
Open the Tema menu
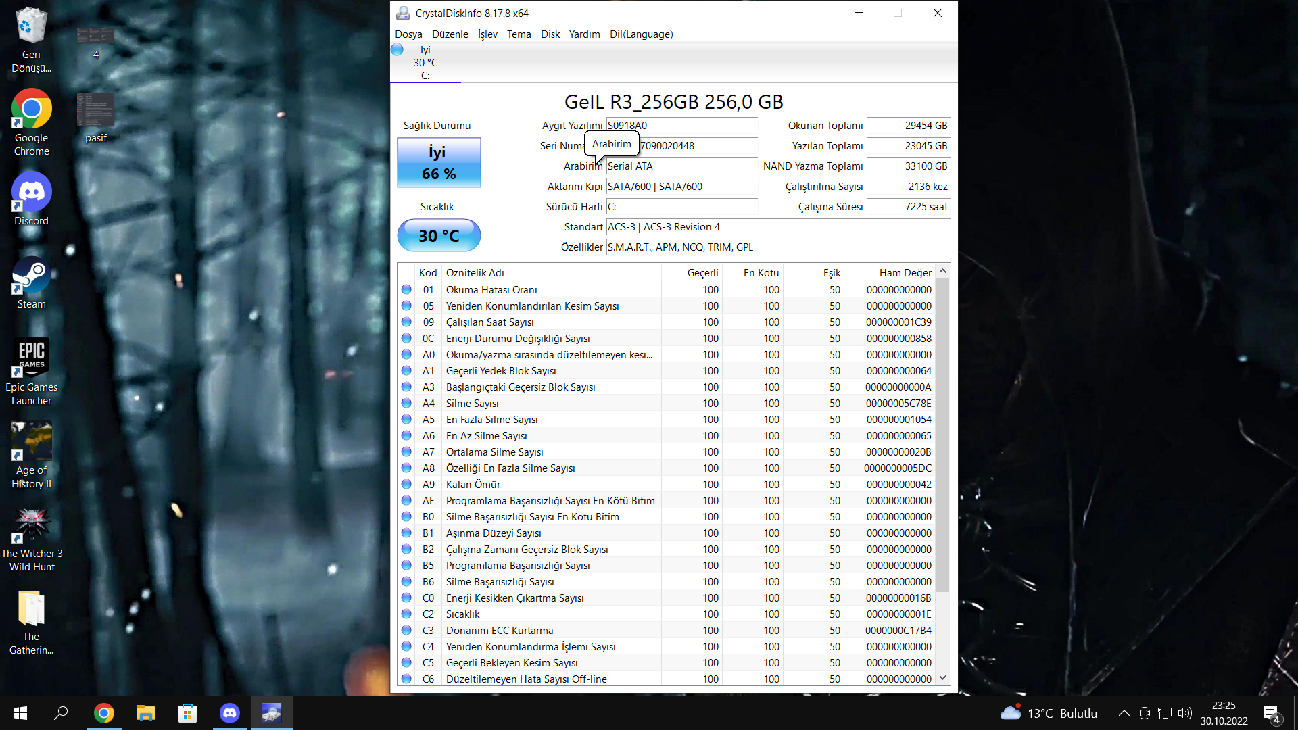coord(519,34)
